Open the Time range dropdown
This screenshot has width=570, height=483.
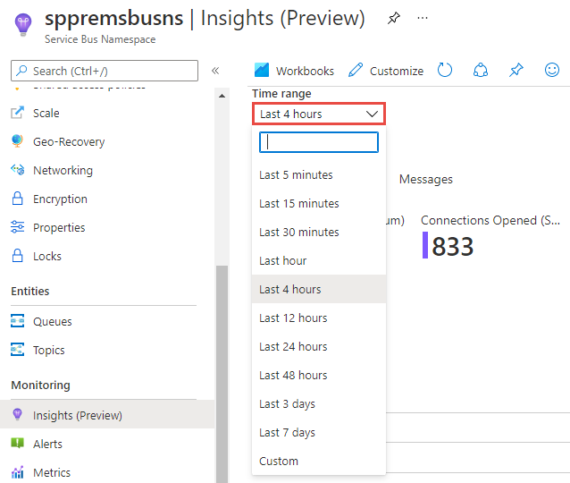pos(319,114)
